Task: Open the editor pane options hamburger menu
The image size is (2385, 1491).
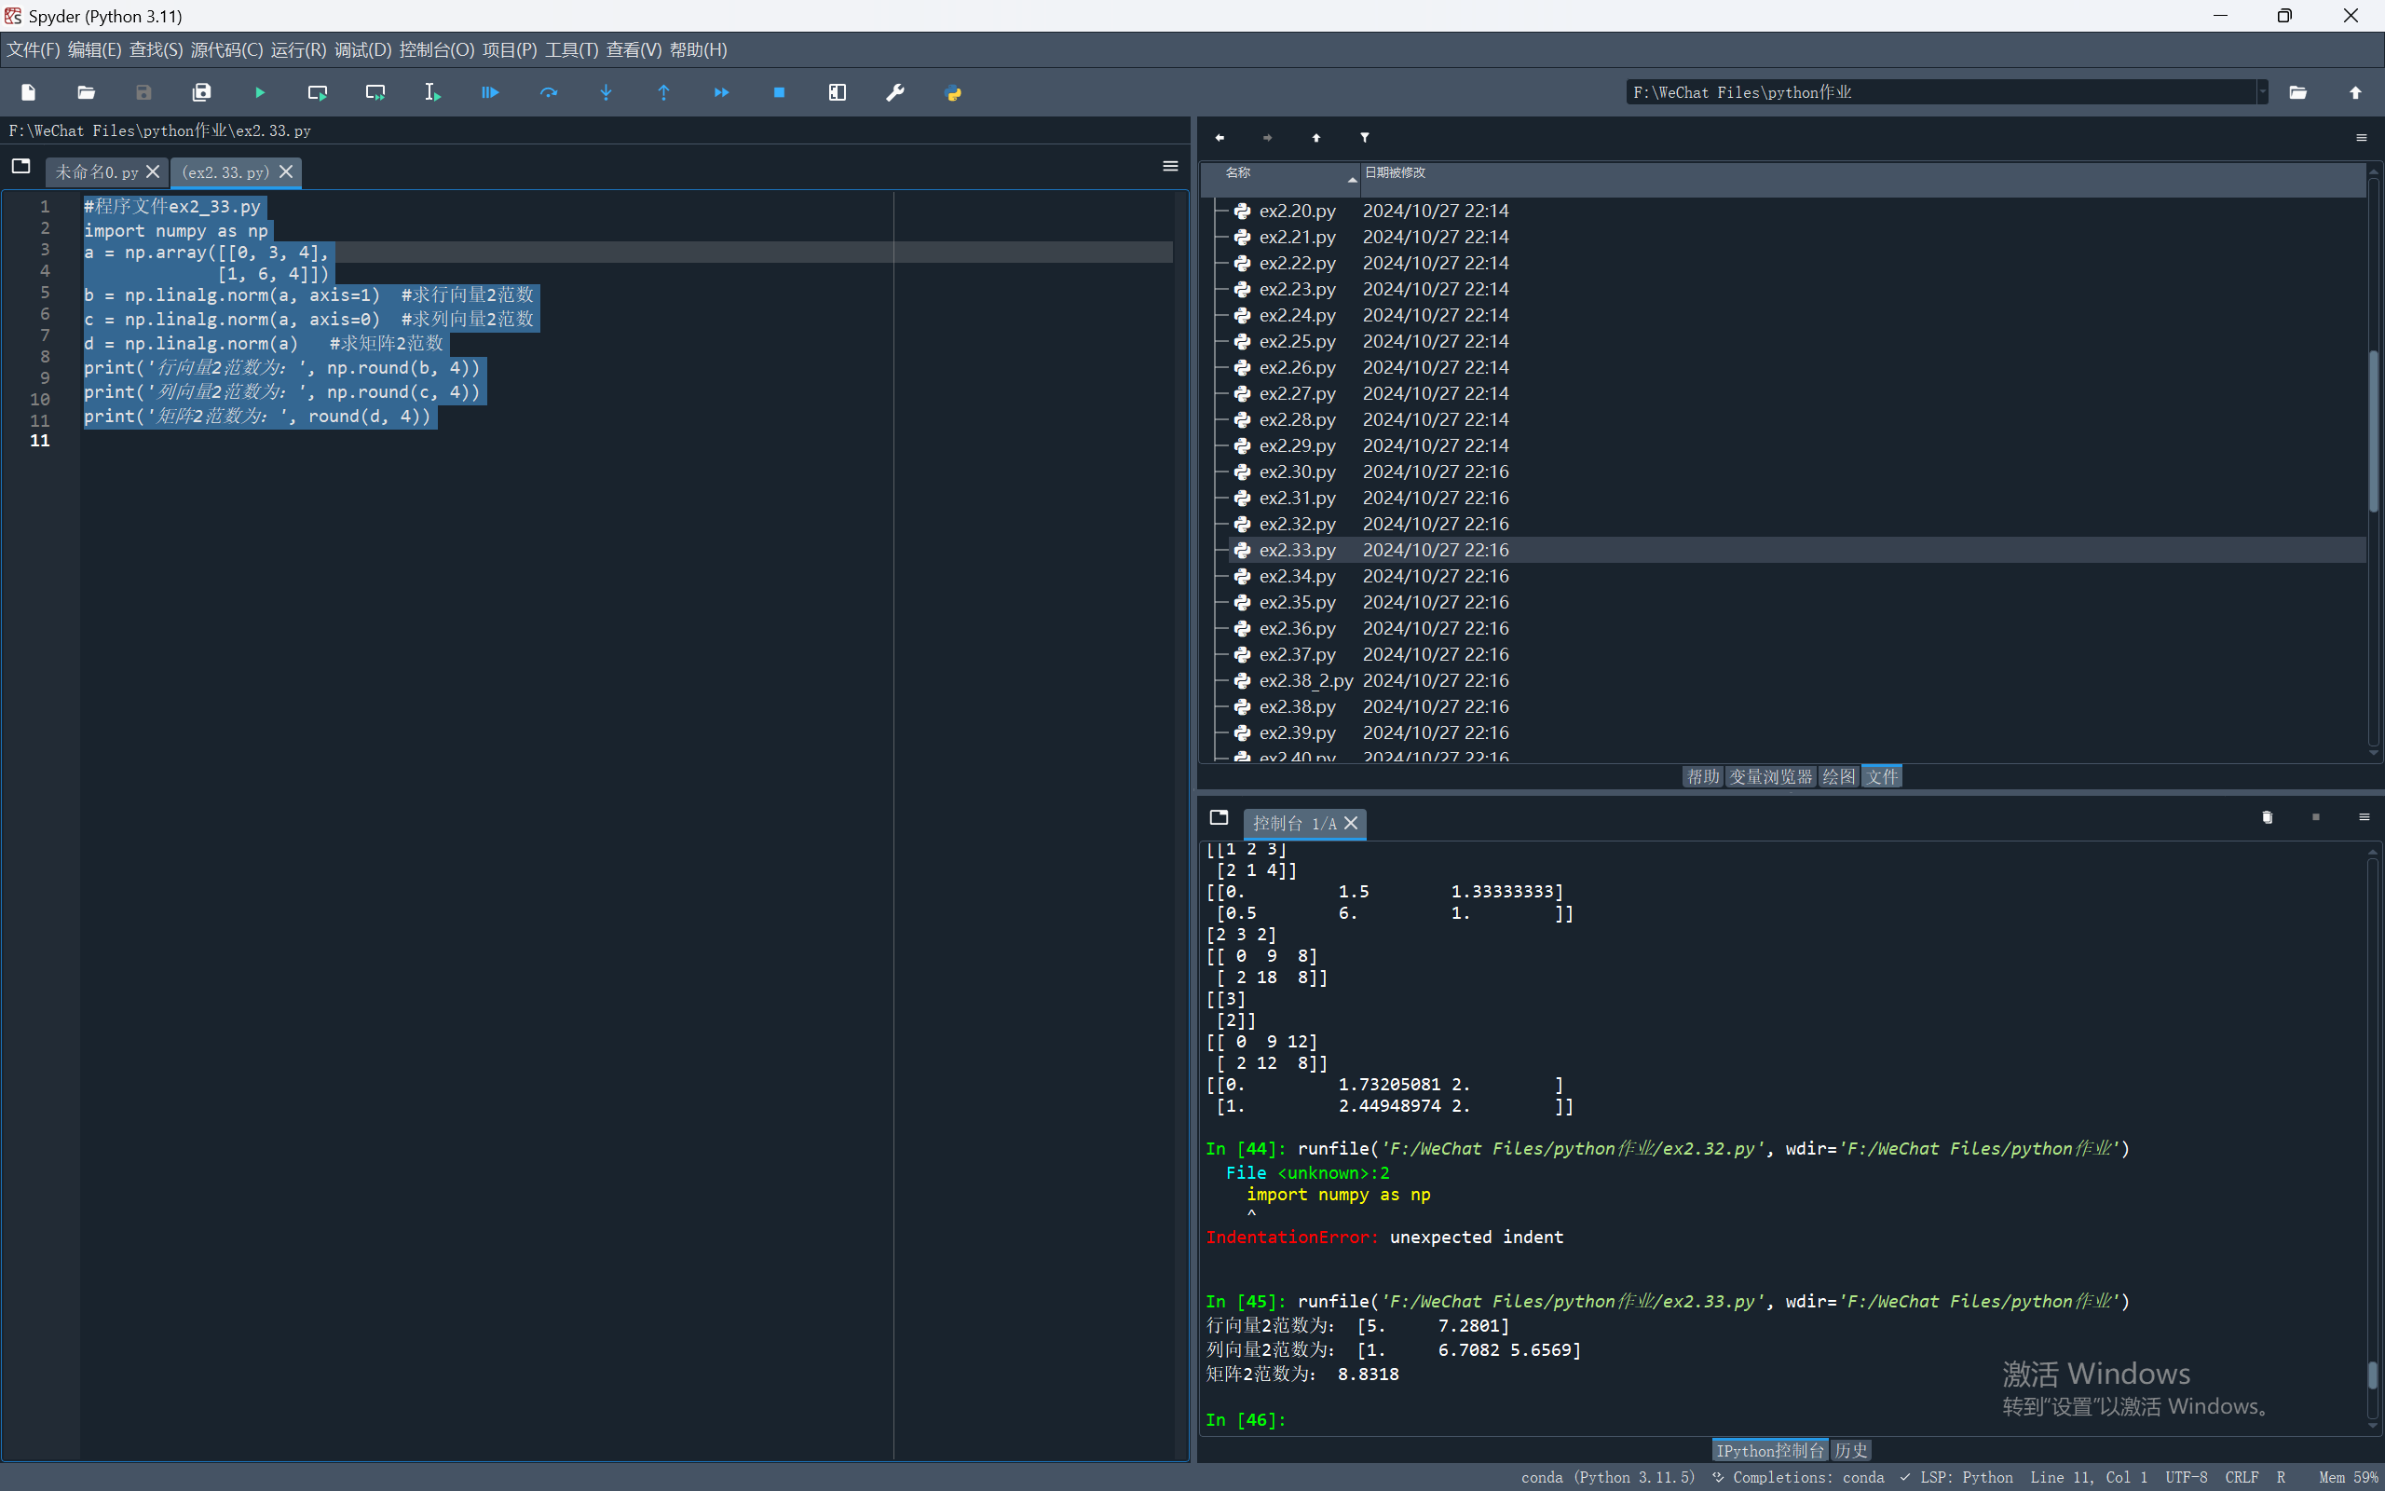Action: pos(1170,167)
